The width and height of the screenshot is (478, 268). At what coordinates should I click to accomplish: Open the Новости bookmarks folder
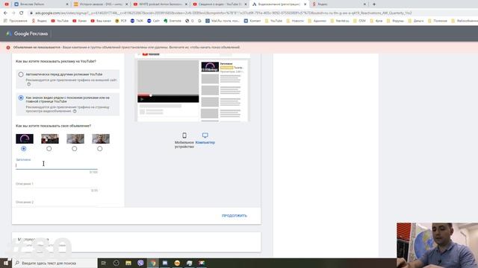(x=295, y=21)
